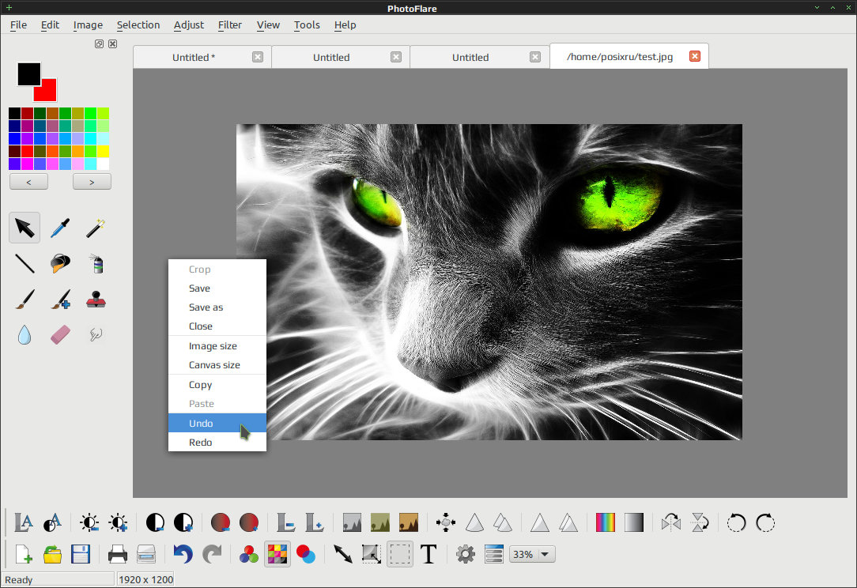The image size is (857, 588).
Task: Select the magic wand tool
Action: (96, 228)
